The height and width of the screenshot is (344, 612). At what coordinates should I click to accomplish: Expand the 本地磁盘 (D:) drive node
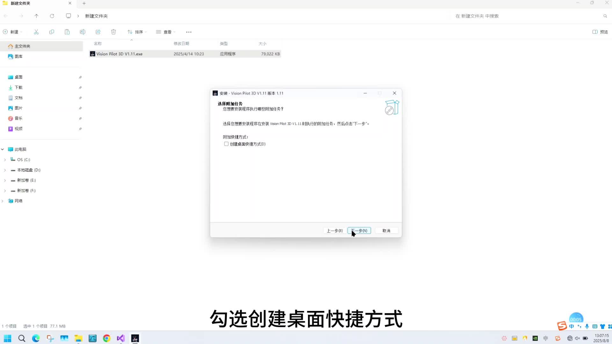click(x=5, y=170)
